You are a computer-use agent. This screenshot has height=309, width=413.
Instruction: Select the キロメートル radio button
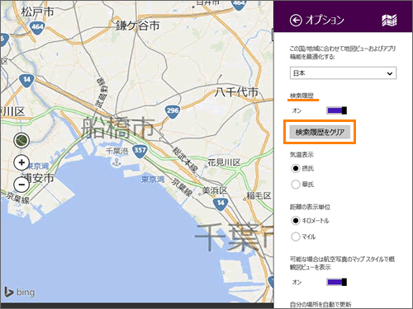[x=296, y=220]
